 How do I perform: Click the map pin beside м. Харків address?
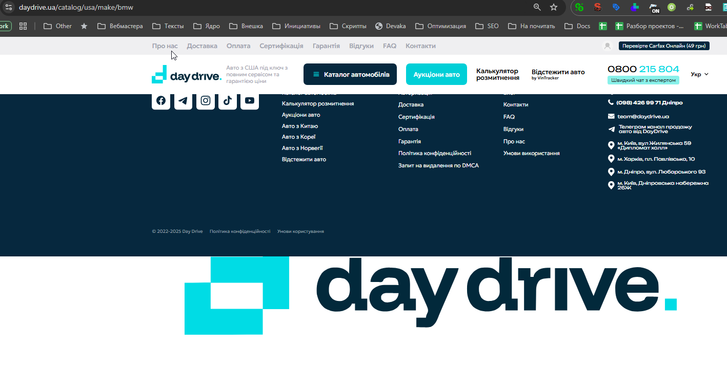(x=611, y=159)
